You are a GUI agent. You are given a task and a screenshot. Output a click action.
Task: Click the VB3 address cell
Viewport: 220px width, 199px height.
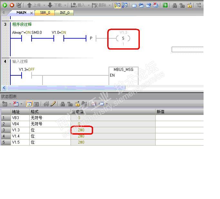point(20,118)
